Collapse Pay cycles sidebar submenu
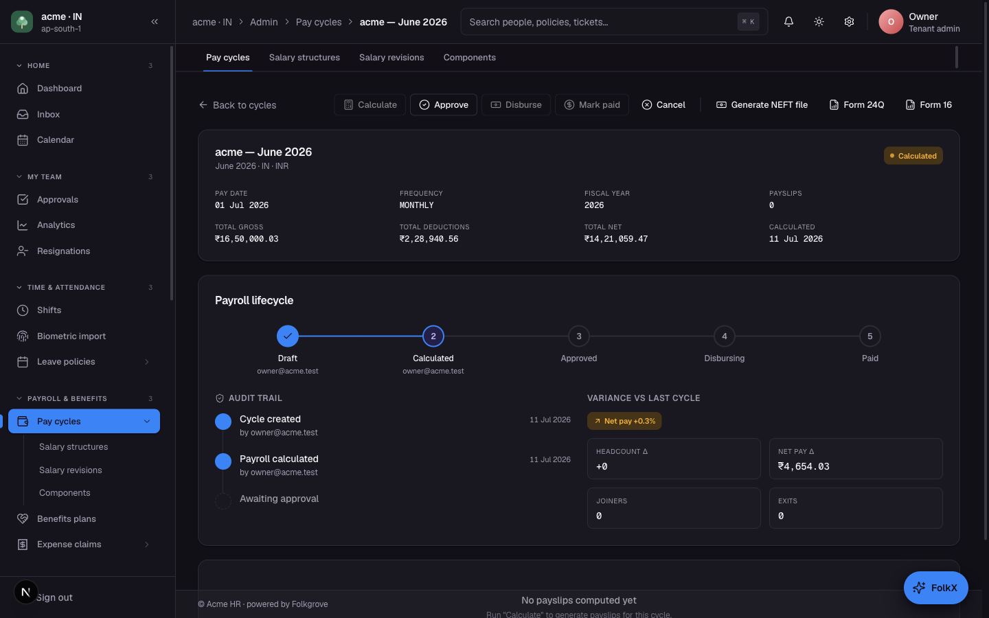Screen dimensions: 989x618 click(x=146, y=422)
